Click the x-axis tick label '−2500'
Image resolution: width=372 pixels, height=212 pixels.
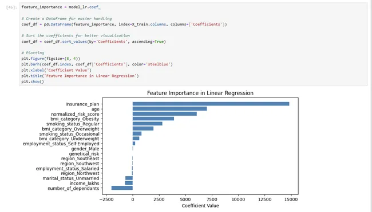(x=106, y=199)
